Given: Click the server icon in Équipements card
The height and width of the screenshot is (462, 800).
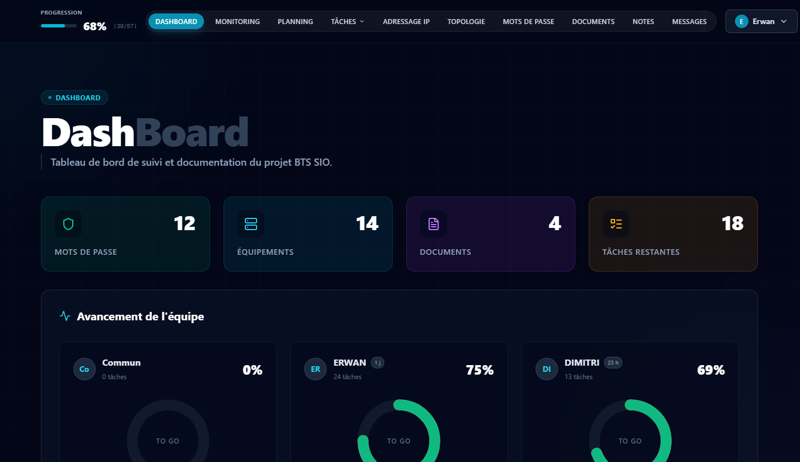Looking at the screenshot, I should click(x=251, y=224).
